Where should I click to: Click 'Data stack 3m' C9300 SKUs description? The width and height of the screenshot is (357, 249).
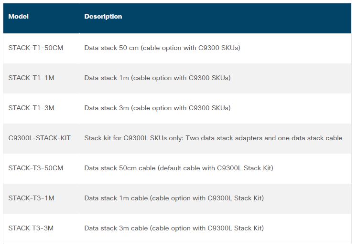(158, 108)
